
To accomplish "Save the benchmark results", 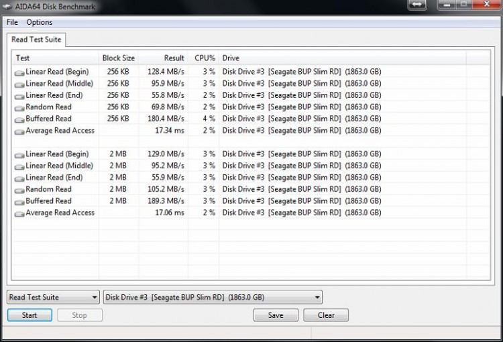I will pyautogui.click(x=276, y=315).
